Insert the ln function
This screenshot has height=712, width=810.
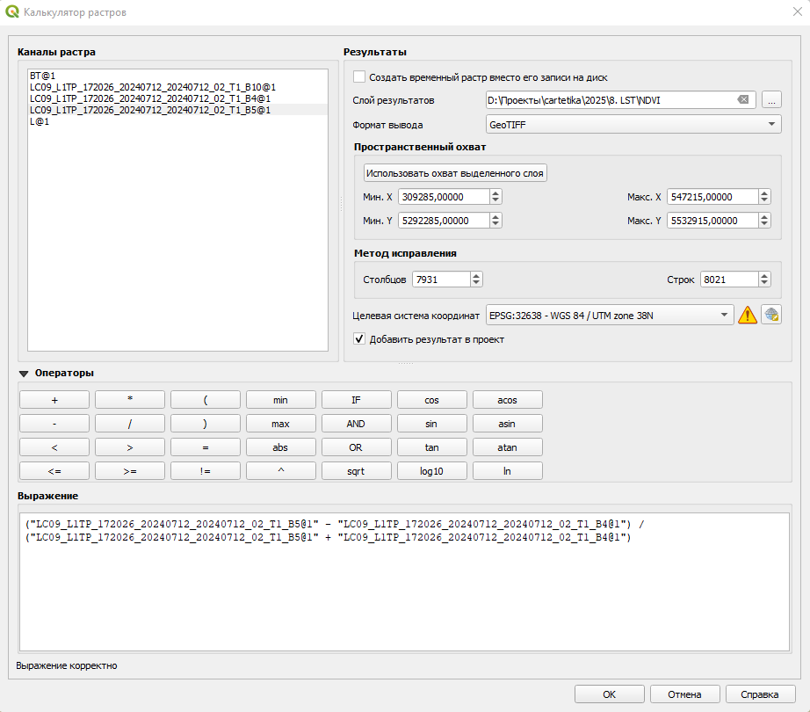click(x=507, y=471)
